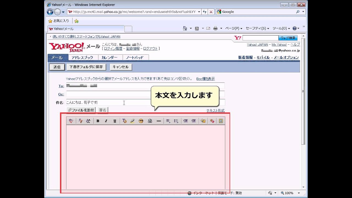Open the text alignment dropdown icon
This screenshot has width=352, height=198.
(x=168, y=121)
